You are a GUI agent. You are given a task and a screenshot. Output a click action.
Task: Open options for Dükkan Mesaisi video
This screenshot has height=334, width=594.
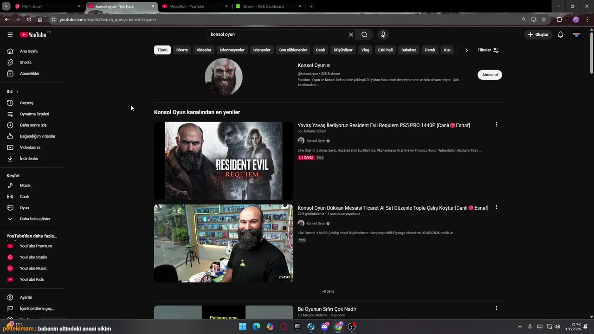pos(496,207)
